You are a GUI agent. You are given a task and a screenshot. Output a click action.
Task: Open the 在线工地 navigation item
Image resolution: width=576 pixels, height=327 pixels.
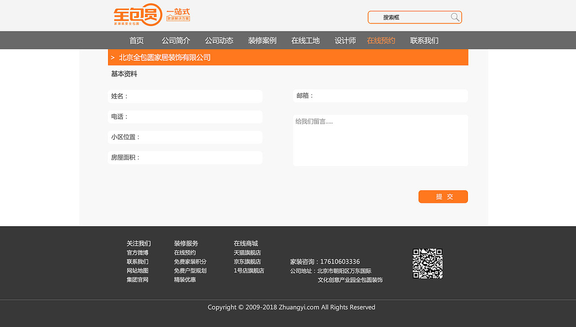click(306, 40)
